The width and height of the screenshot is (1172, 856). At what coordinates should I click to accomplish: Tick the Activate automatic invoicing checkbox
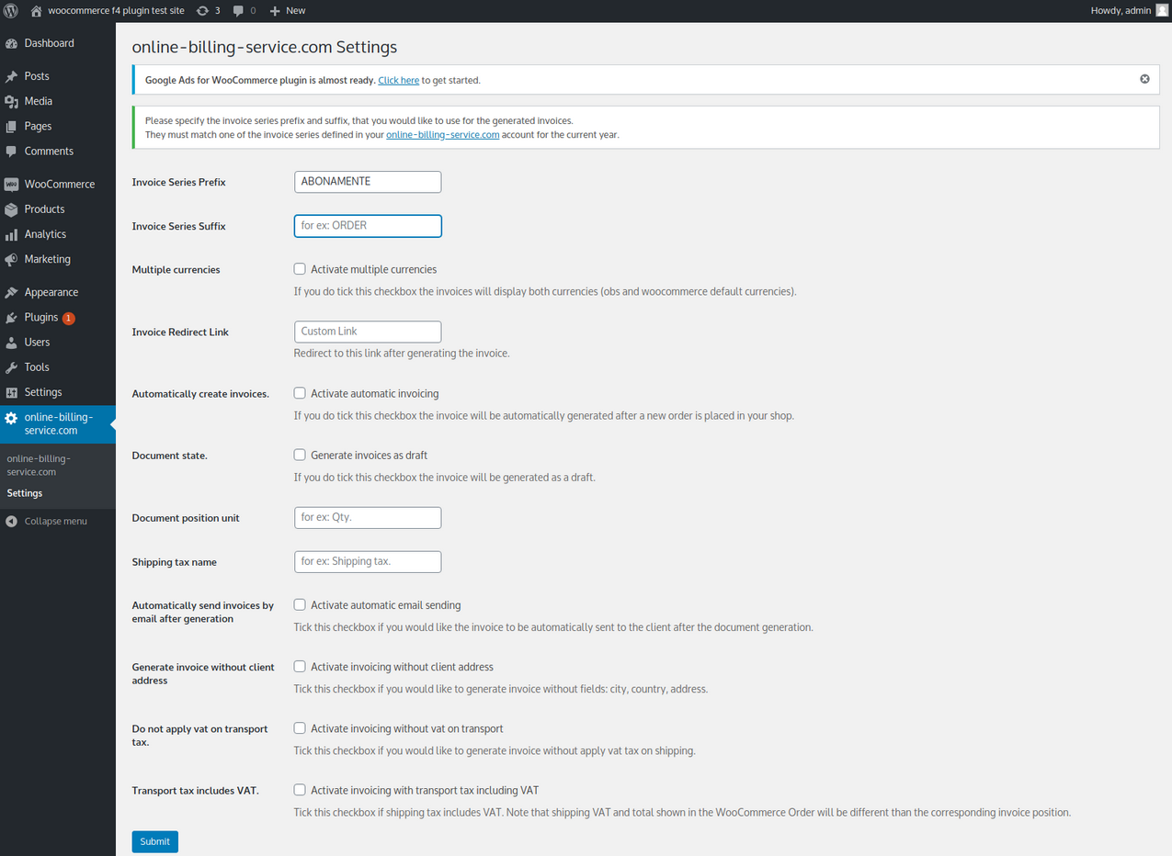point(300,393)
